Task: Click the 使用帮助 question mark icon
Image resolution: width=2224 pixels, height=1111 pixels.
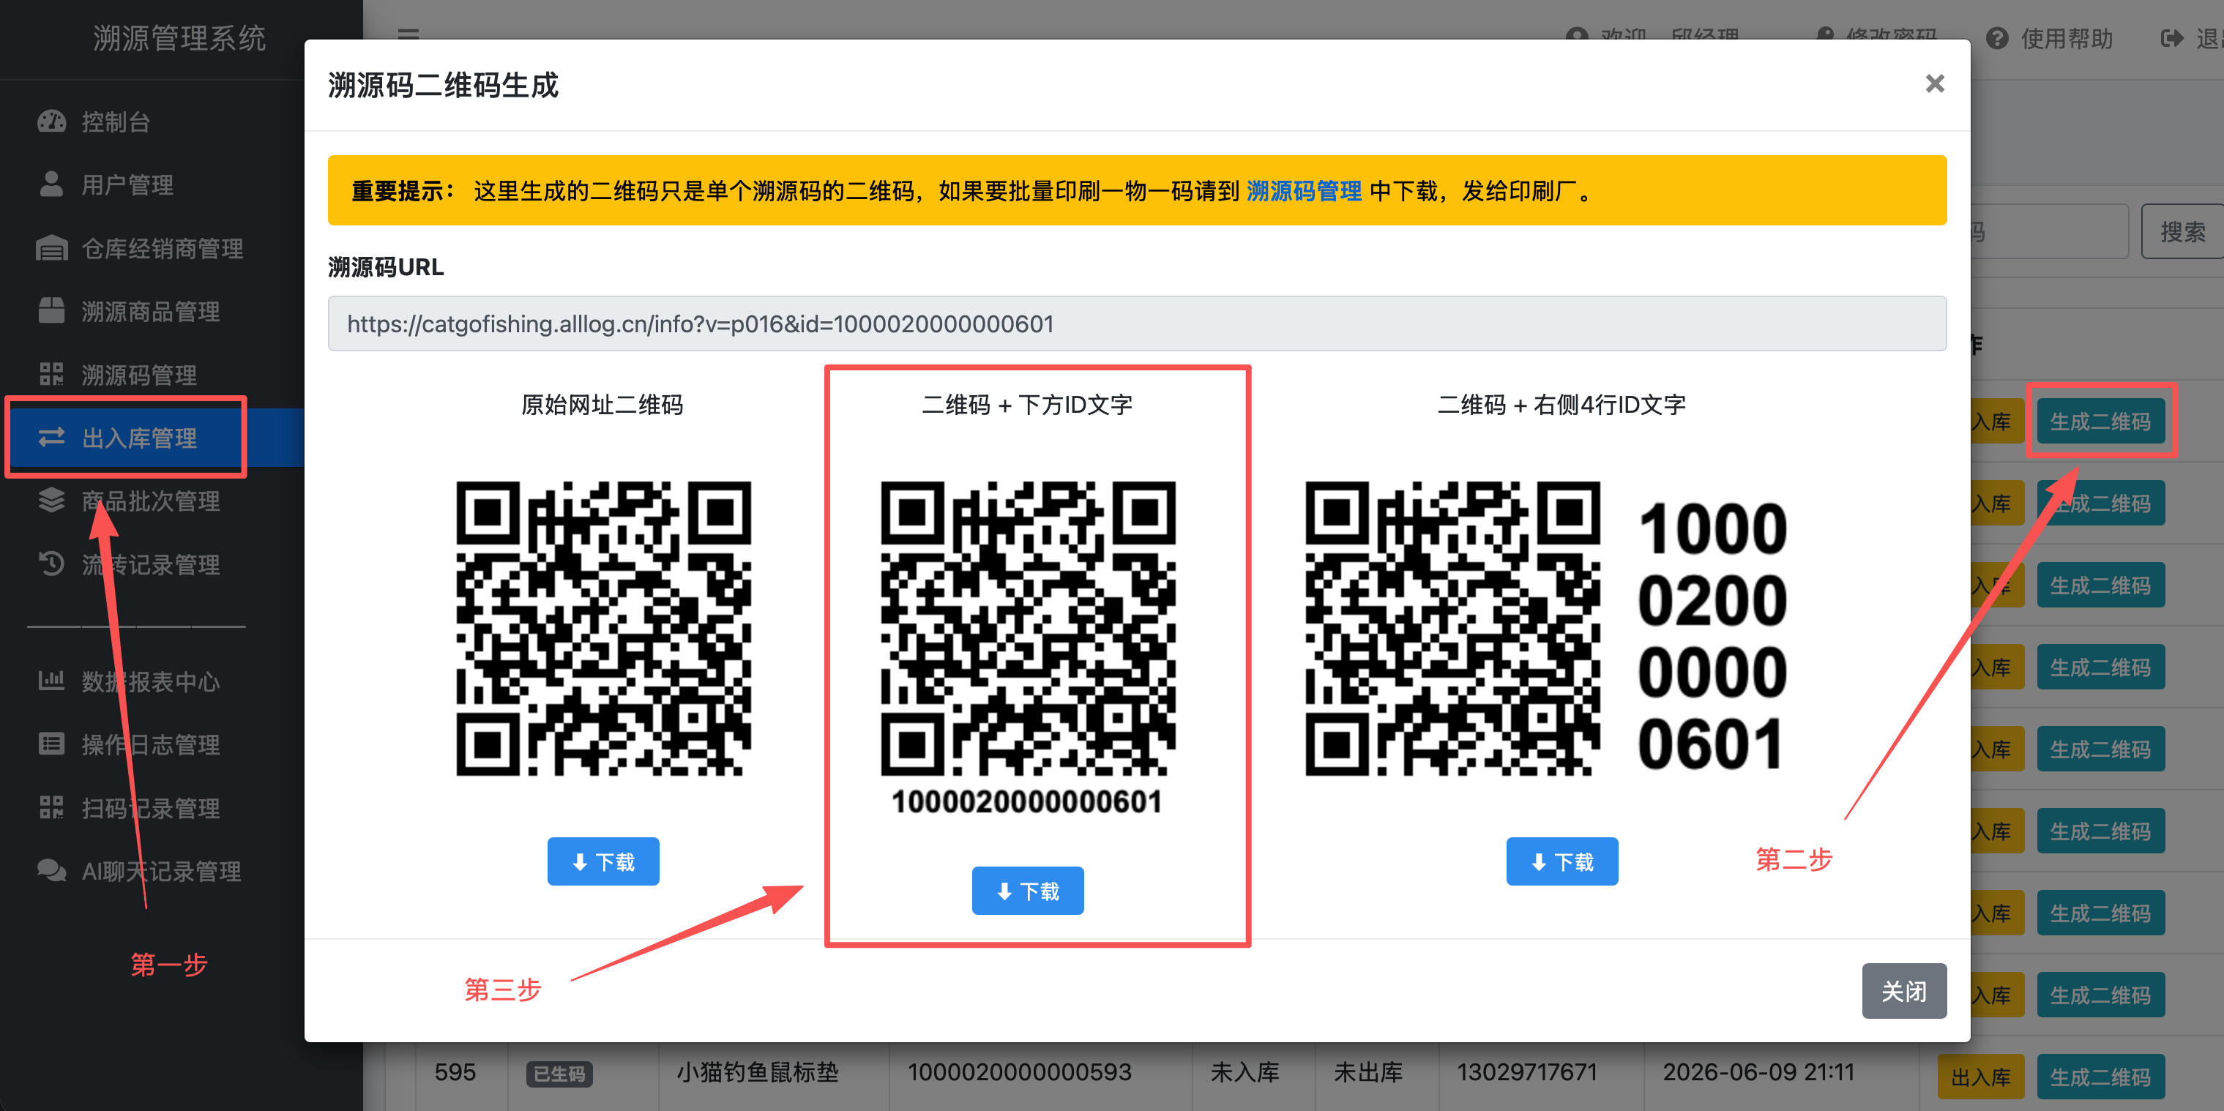Action: tap(1997, 38)
